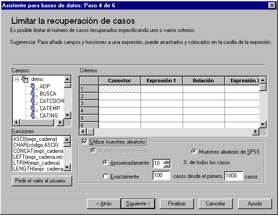The height and width of the screenshot is (215, 278).
Task: Click the field showing 1000 casos
Action: point(234,176)
